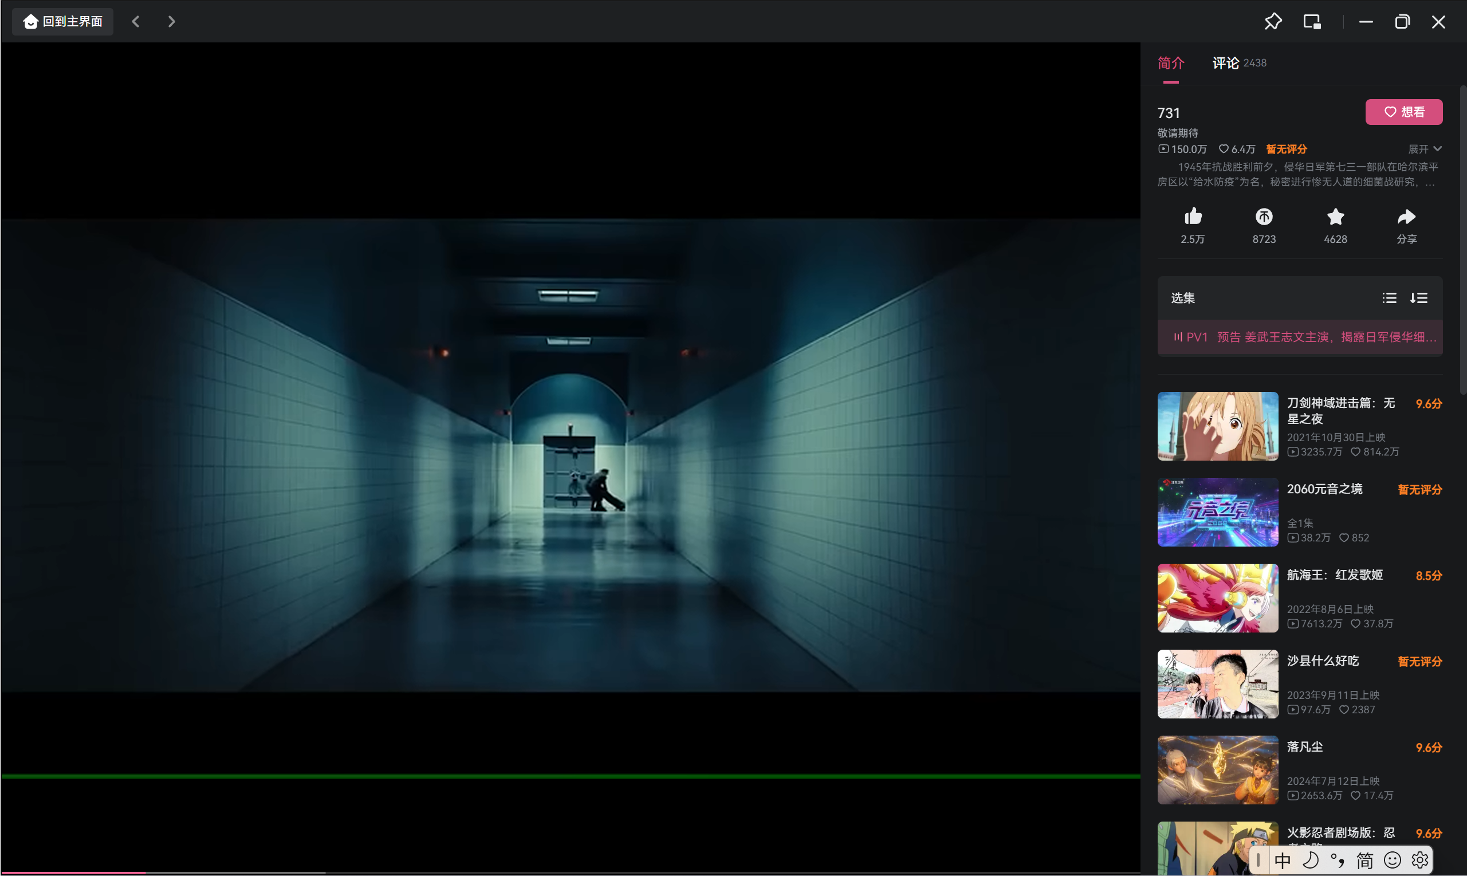Image resolution: width=1467 pixels, height=876 pixels.
Task: Open the mini-player picture-in-picture mode
Action: [1312, 22]
